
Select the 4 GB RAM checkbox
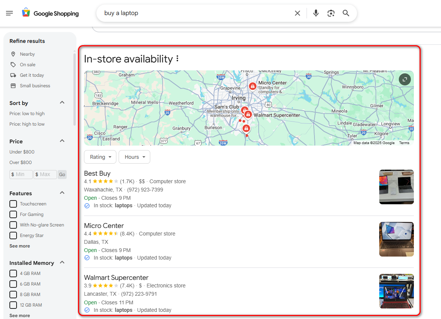click(13, 273)
